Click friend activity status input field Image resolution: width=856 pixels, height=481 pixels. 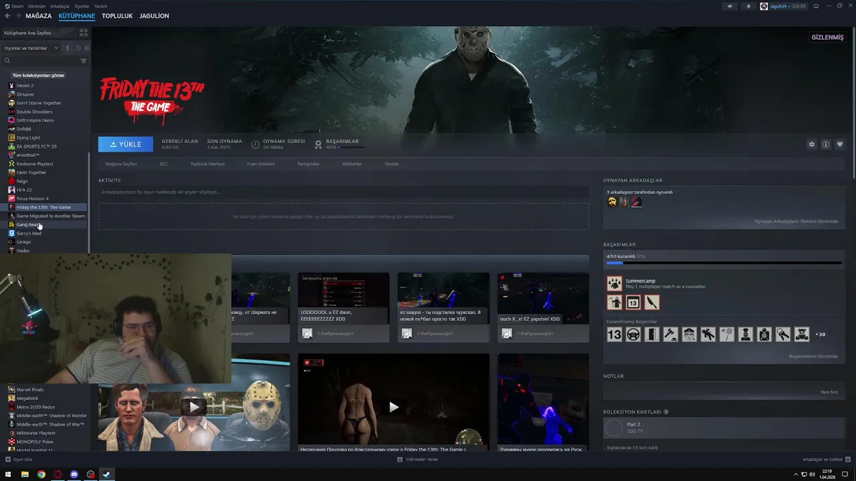tap(344, 192)
